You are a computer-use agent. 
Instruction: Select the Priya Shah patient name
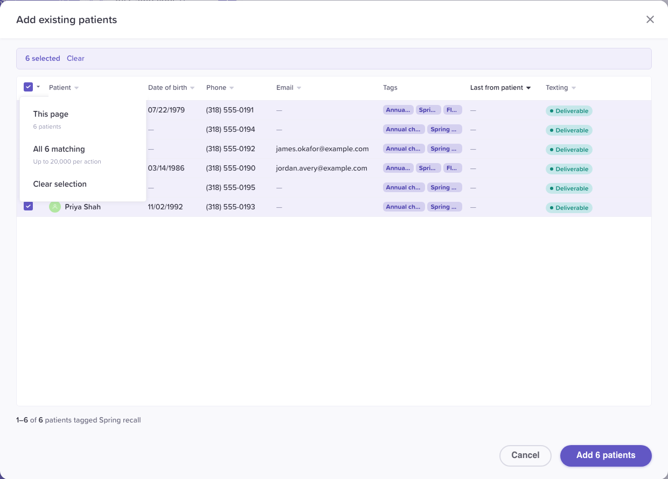pos(83,207)
